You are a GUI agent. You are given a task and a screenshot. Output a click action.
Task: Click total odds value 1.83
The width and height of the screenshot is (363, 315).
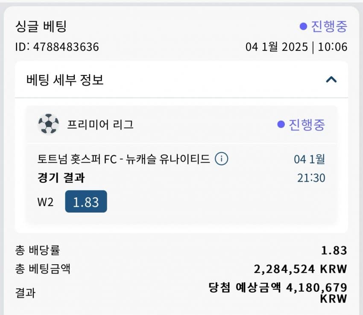pyautogui.click(x=334, y=251)
